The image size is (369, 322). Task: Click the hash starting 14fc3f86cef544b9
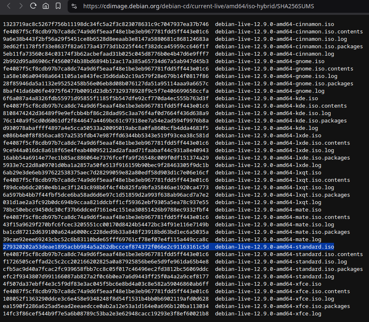(x=106, y=313)
